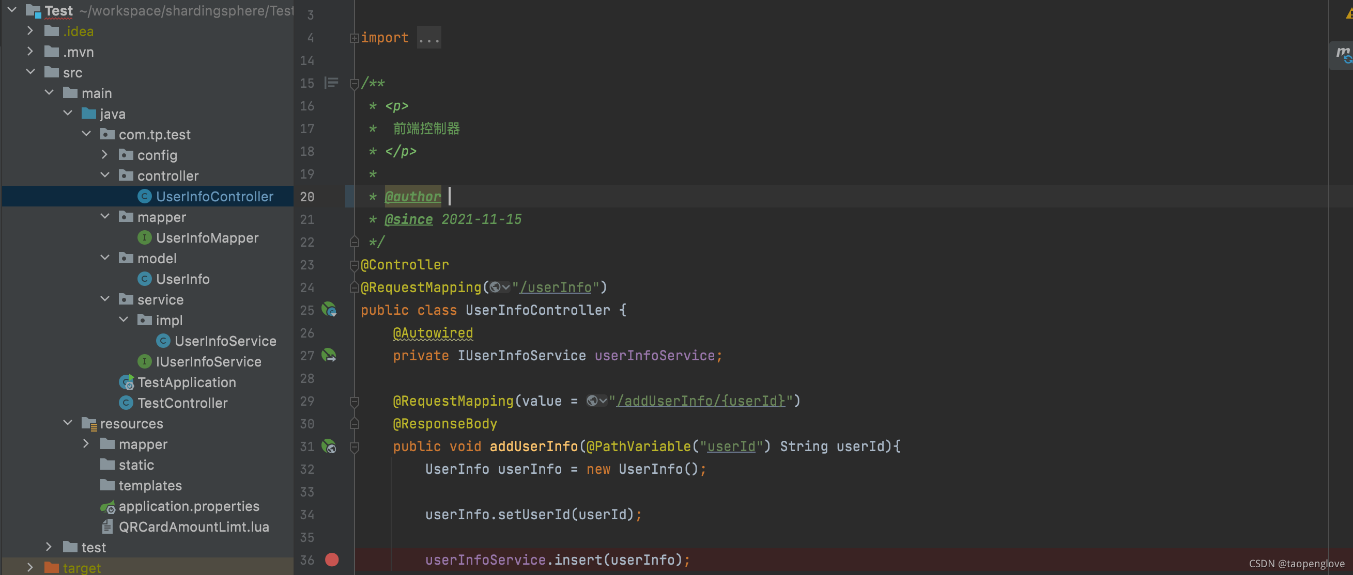Click line number 33 in the gutter

(307, 492)
